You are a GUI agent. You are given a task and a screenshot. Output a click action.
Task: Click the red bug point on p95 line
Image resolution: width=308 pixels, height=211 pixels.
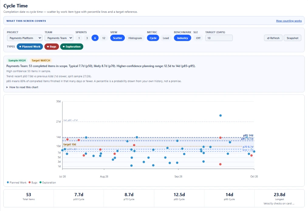(x=220, y=138)
